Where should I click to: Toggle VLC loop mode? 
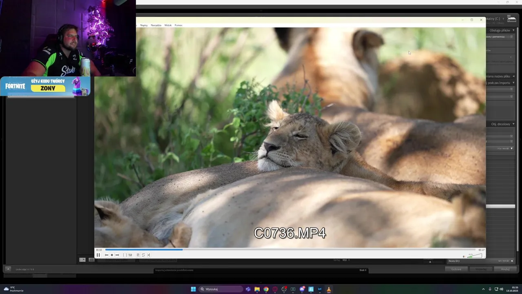click(143, 255)
